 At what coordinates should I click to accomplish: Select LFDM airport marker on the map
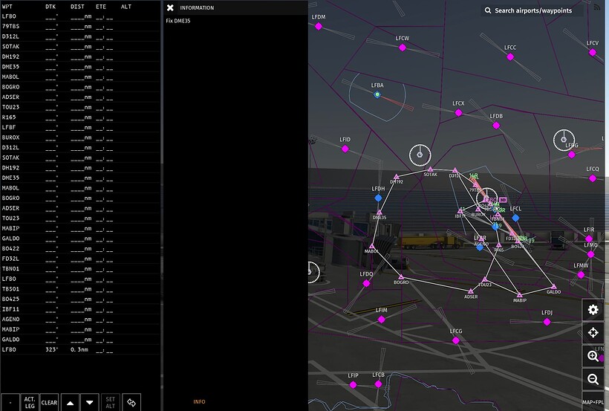pos(319,26)
